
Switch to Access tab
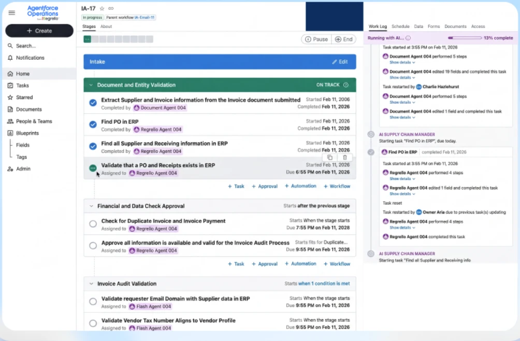click(478, 26)
